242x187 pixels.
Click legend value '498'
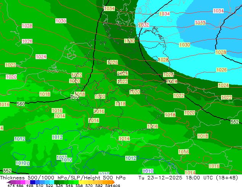point(30,185)
